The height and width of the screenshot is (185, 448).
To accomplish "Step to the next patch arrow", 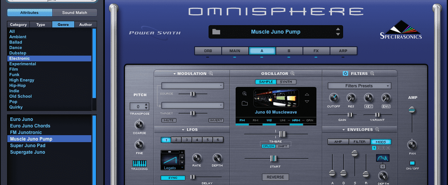I will (x=338, y=34).
